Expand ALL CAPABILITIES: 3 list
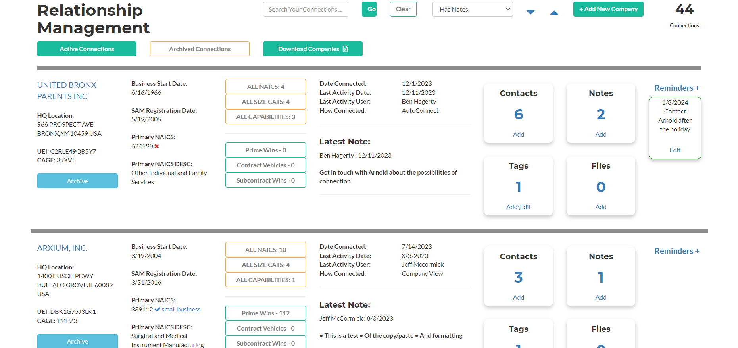Screen dimensions: 738x348 click(x=265, y=117)
